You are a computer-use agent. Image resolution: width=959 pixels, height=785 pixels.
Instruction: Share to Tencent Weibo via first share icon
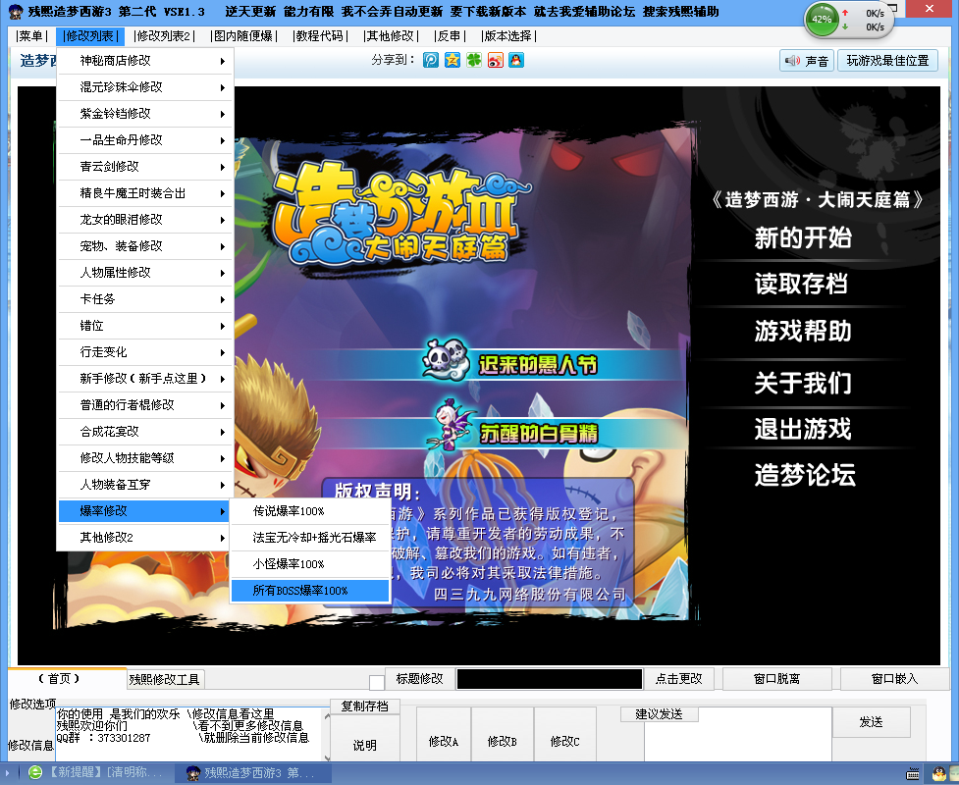(x=431, y=60)
